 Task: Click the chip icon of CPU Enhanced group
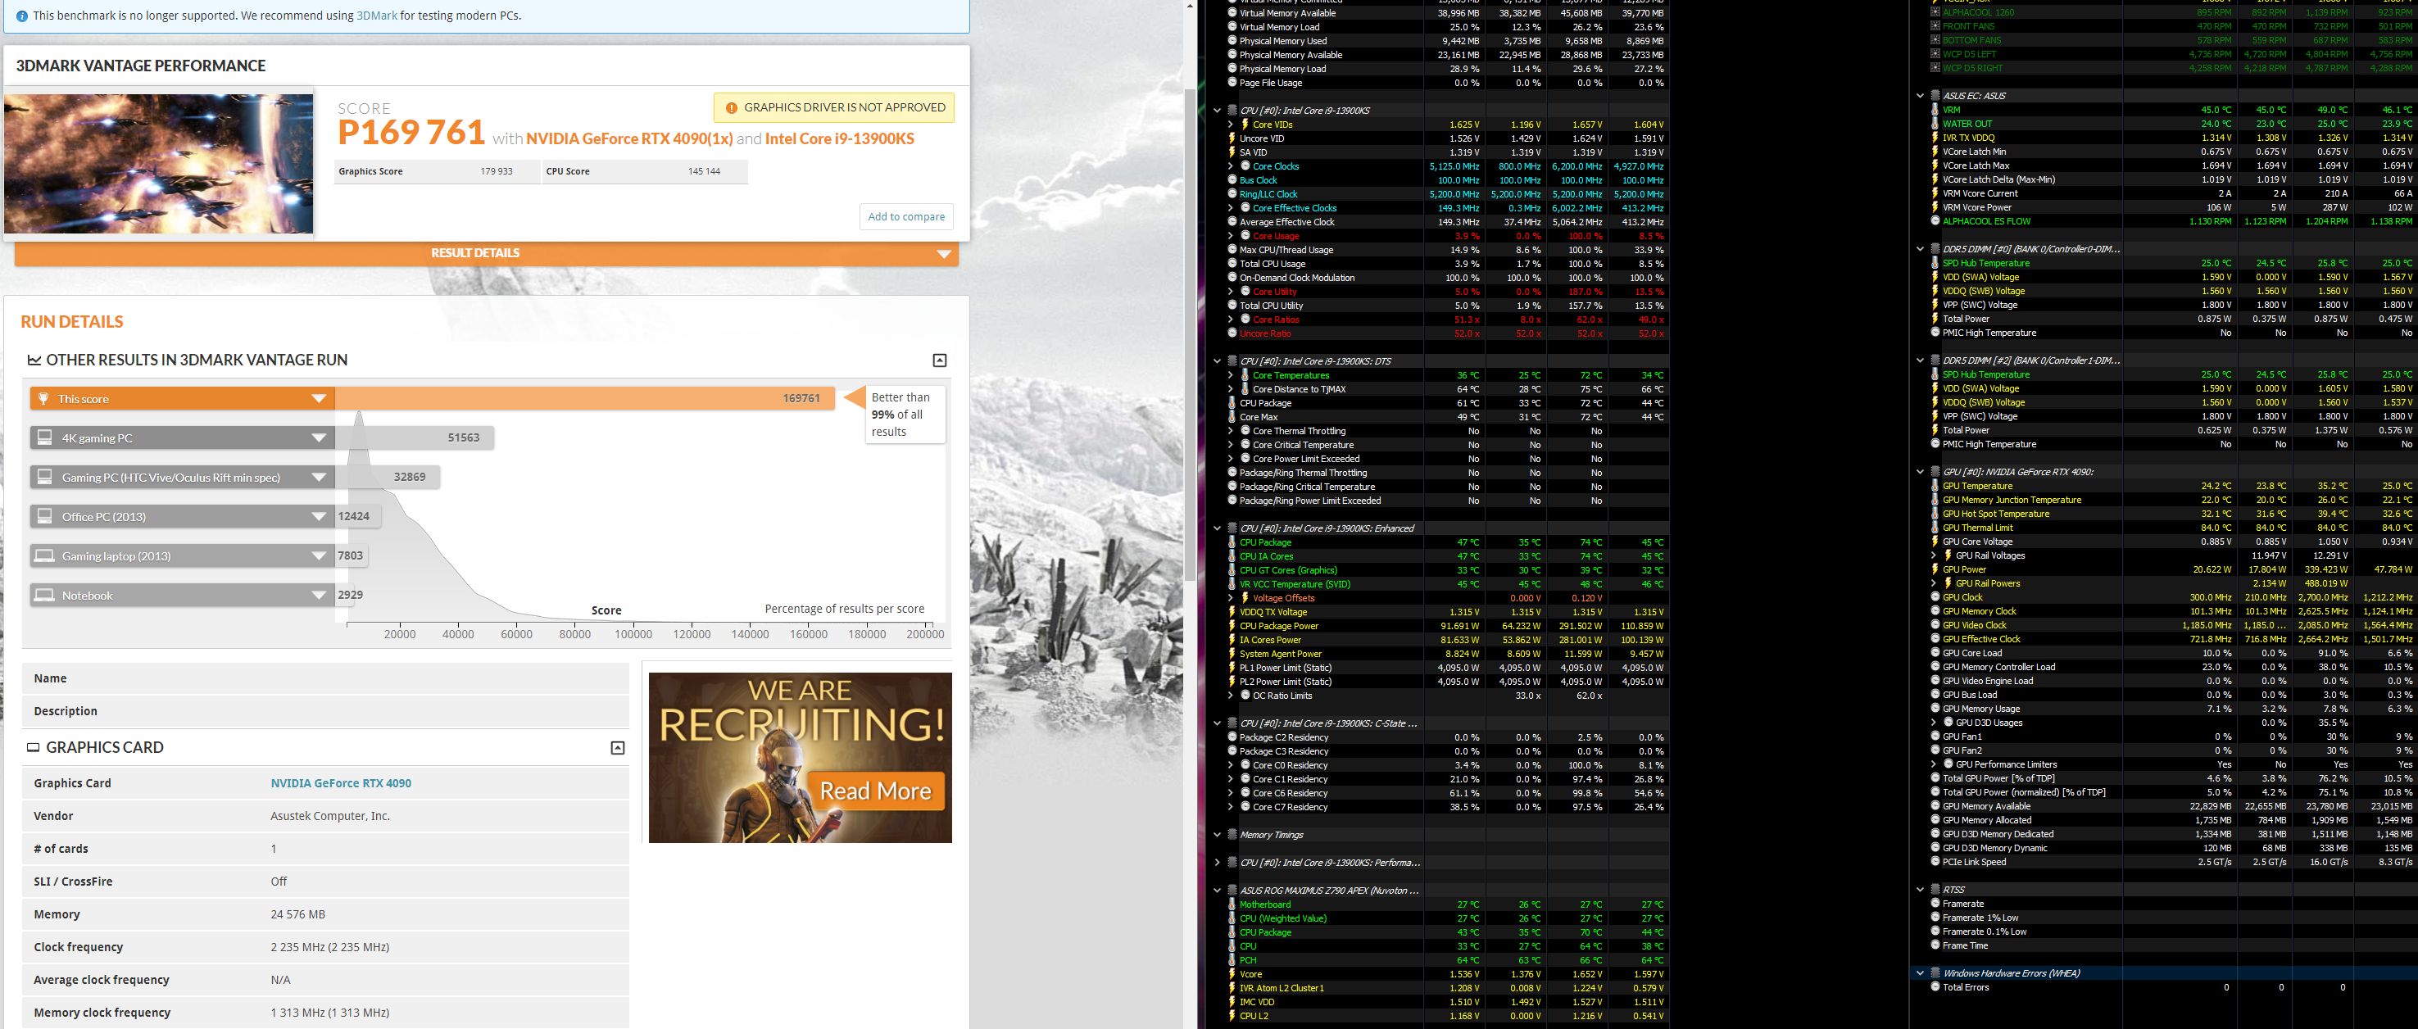coord(1232,528)
